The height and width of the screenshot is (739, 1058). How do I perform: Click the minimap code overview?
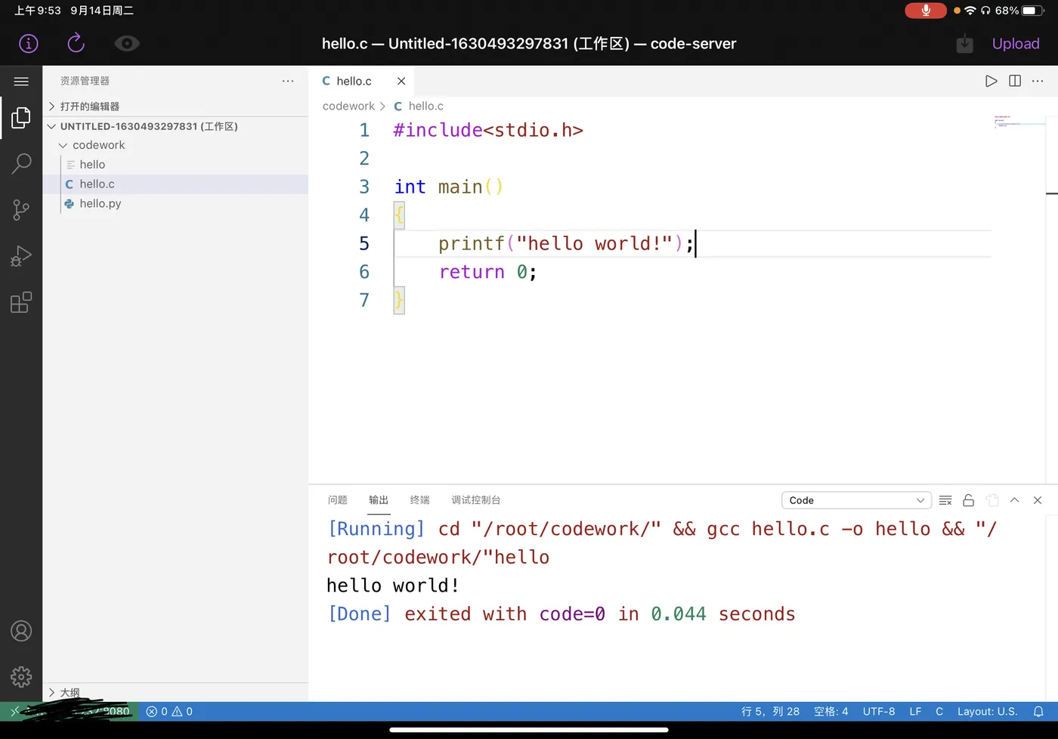1018,122
